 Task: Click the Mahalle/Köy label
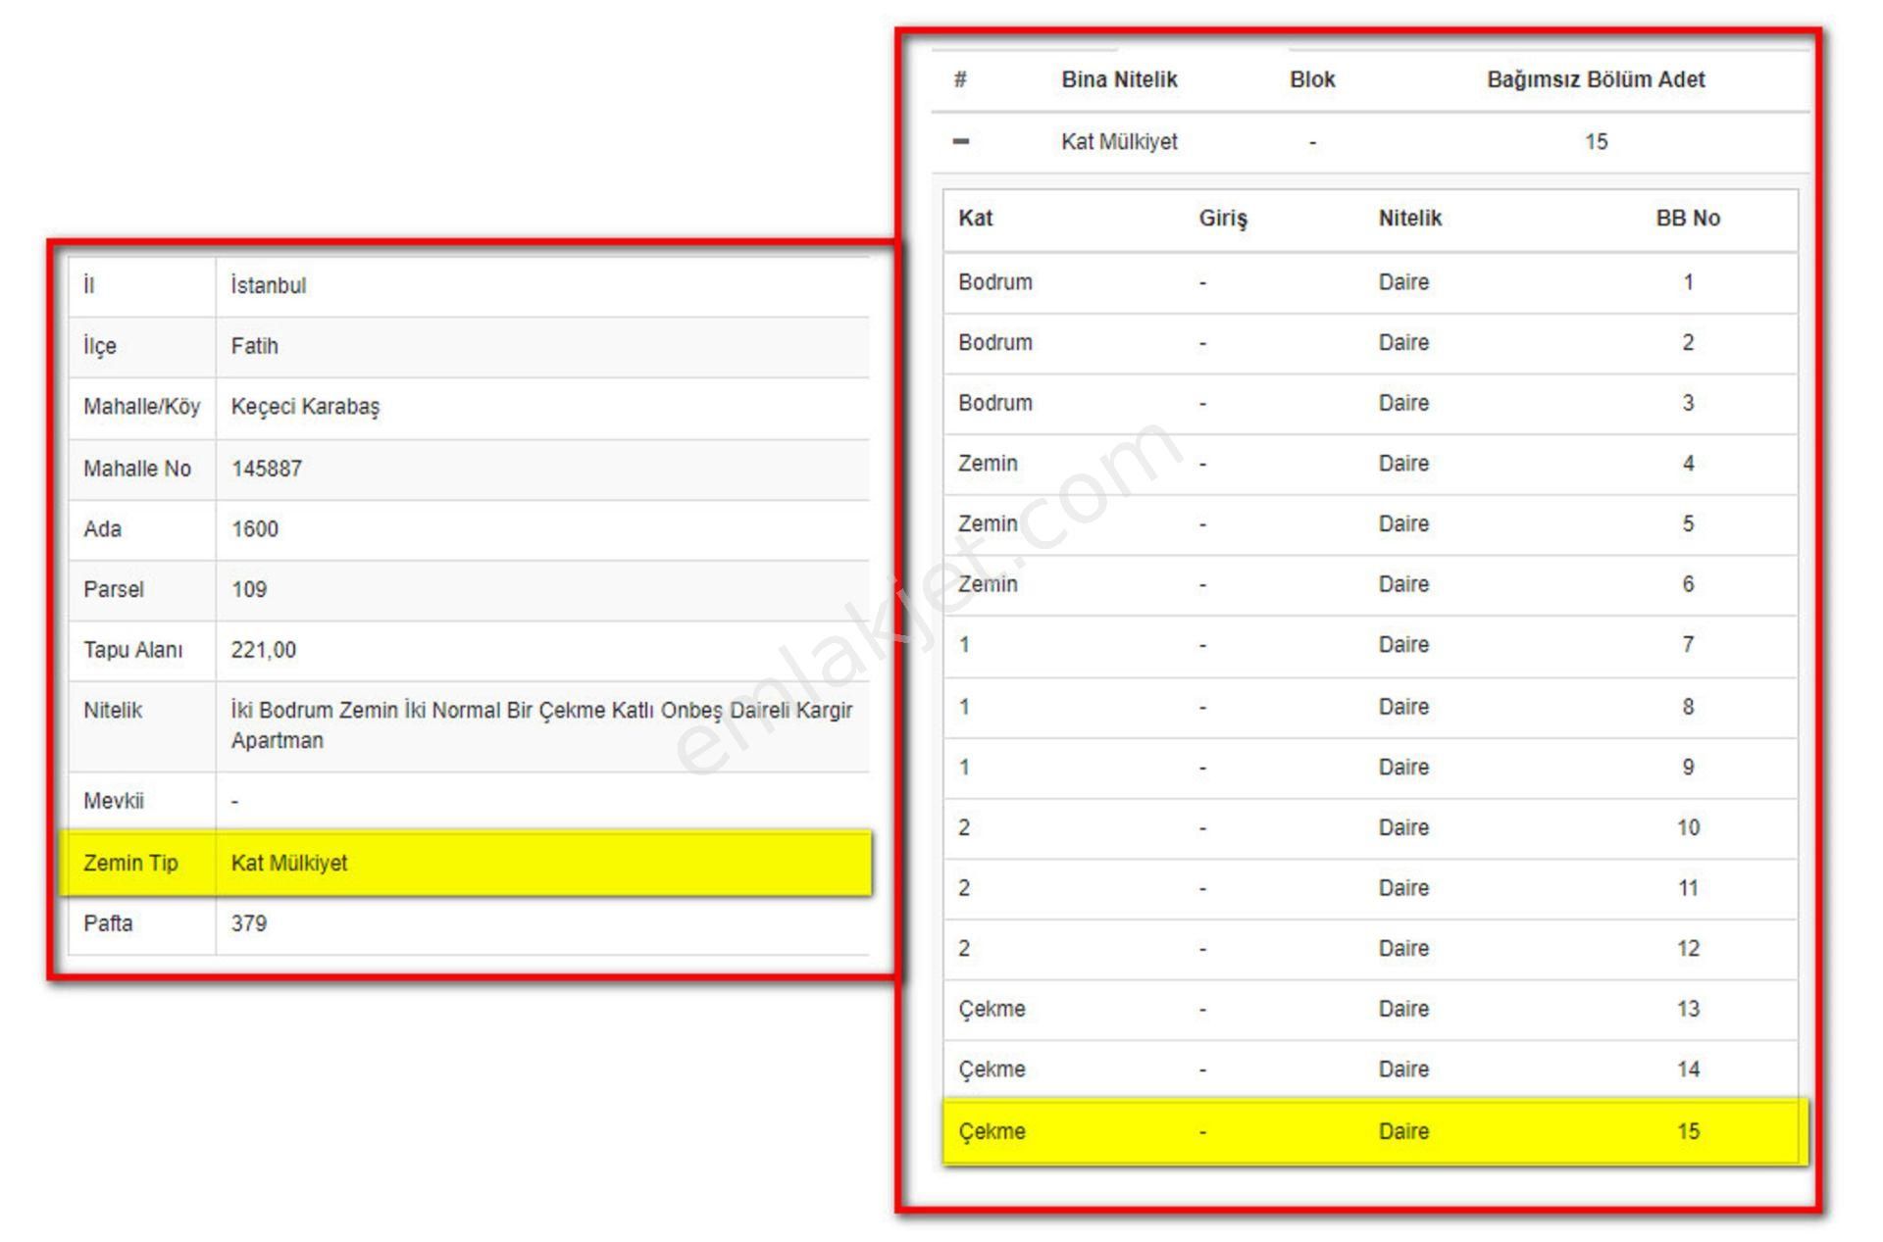tap(142, 407)
